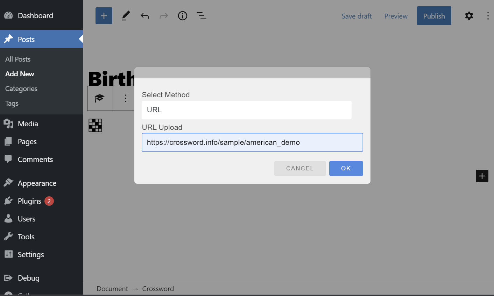Click the Appearance brush icon
Screen dimensions: 494x296
(x=8, y=183)
